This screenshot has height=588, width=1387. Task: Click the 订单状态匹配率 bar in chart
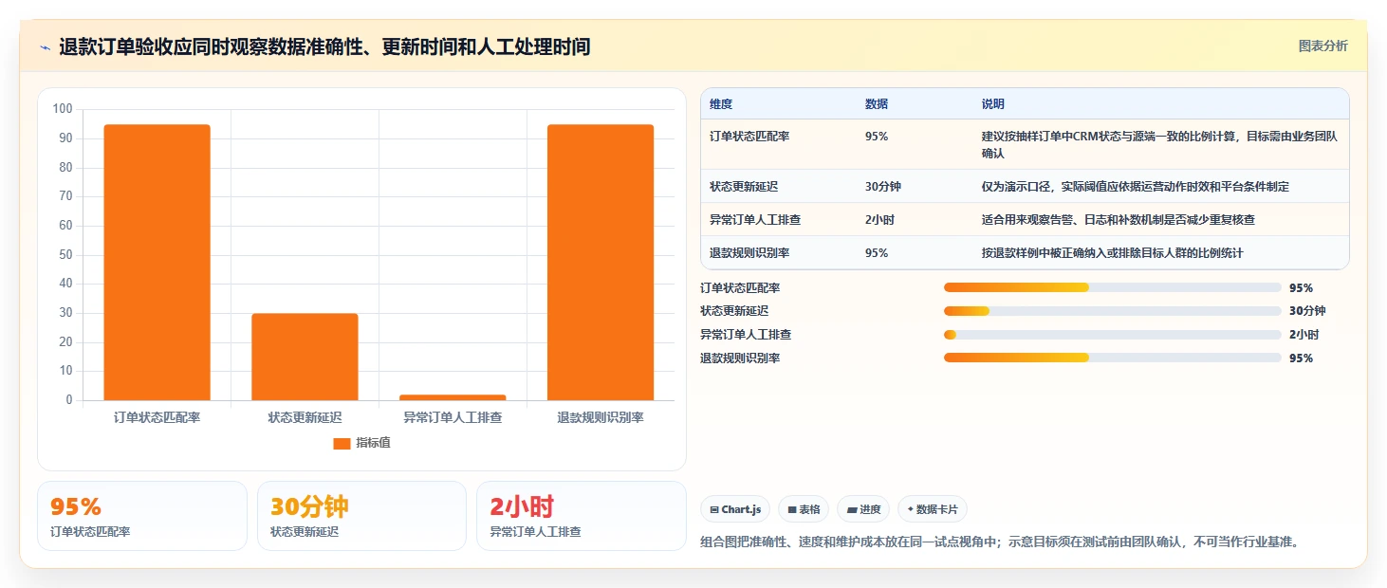[157, 263]
